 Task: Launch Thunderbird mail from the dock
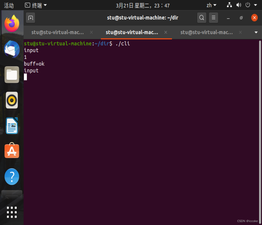[x=12, y=49]
